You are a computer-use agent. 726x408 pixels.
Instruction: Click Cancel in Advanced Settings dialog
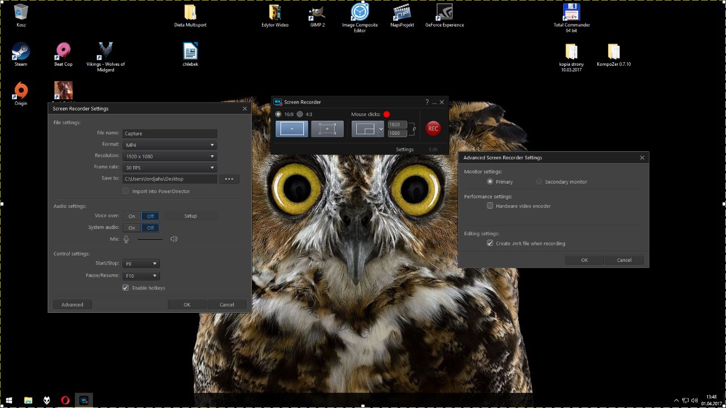pyautogui.click(x=624, y=260)
